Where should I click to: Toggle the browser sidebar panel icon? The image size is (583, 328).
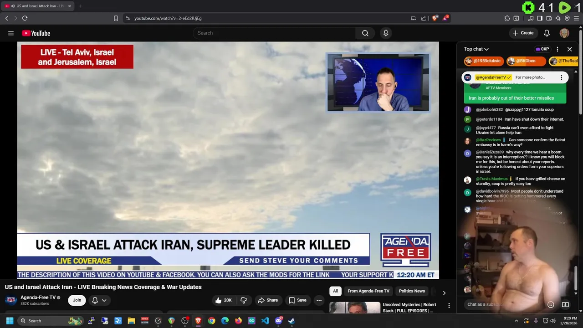(540, 18)
